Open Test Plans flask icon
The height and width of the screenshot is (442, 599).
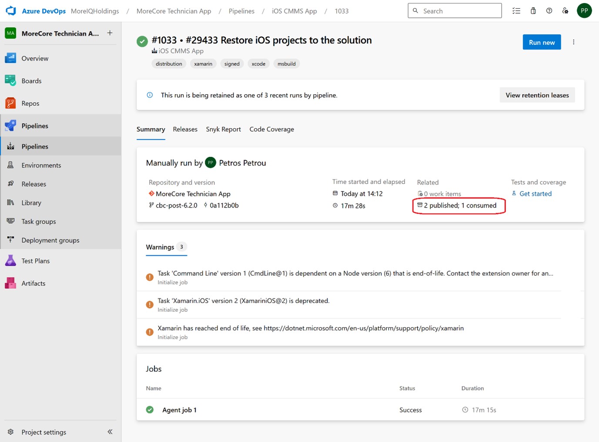10,261
